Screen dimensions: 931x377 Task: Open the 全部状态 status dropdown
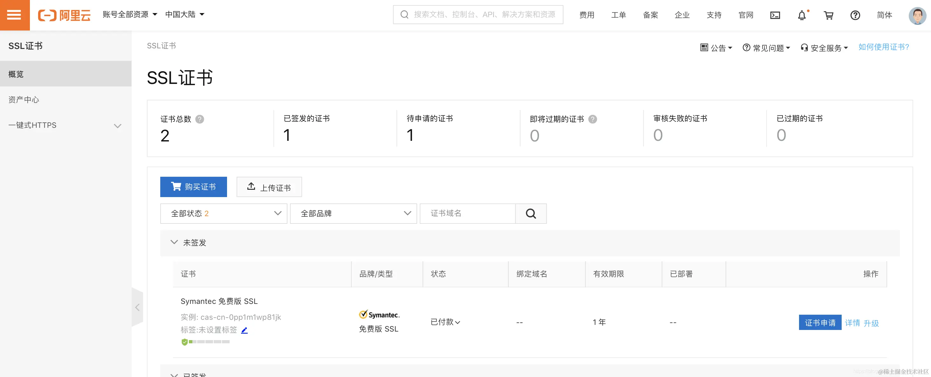223,214
